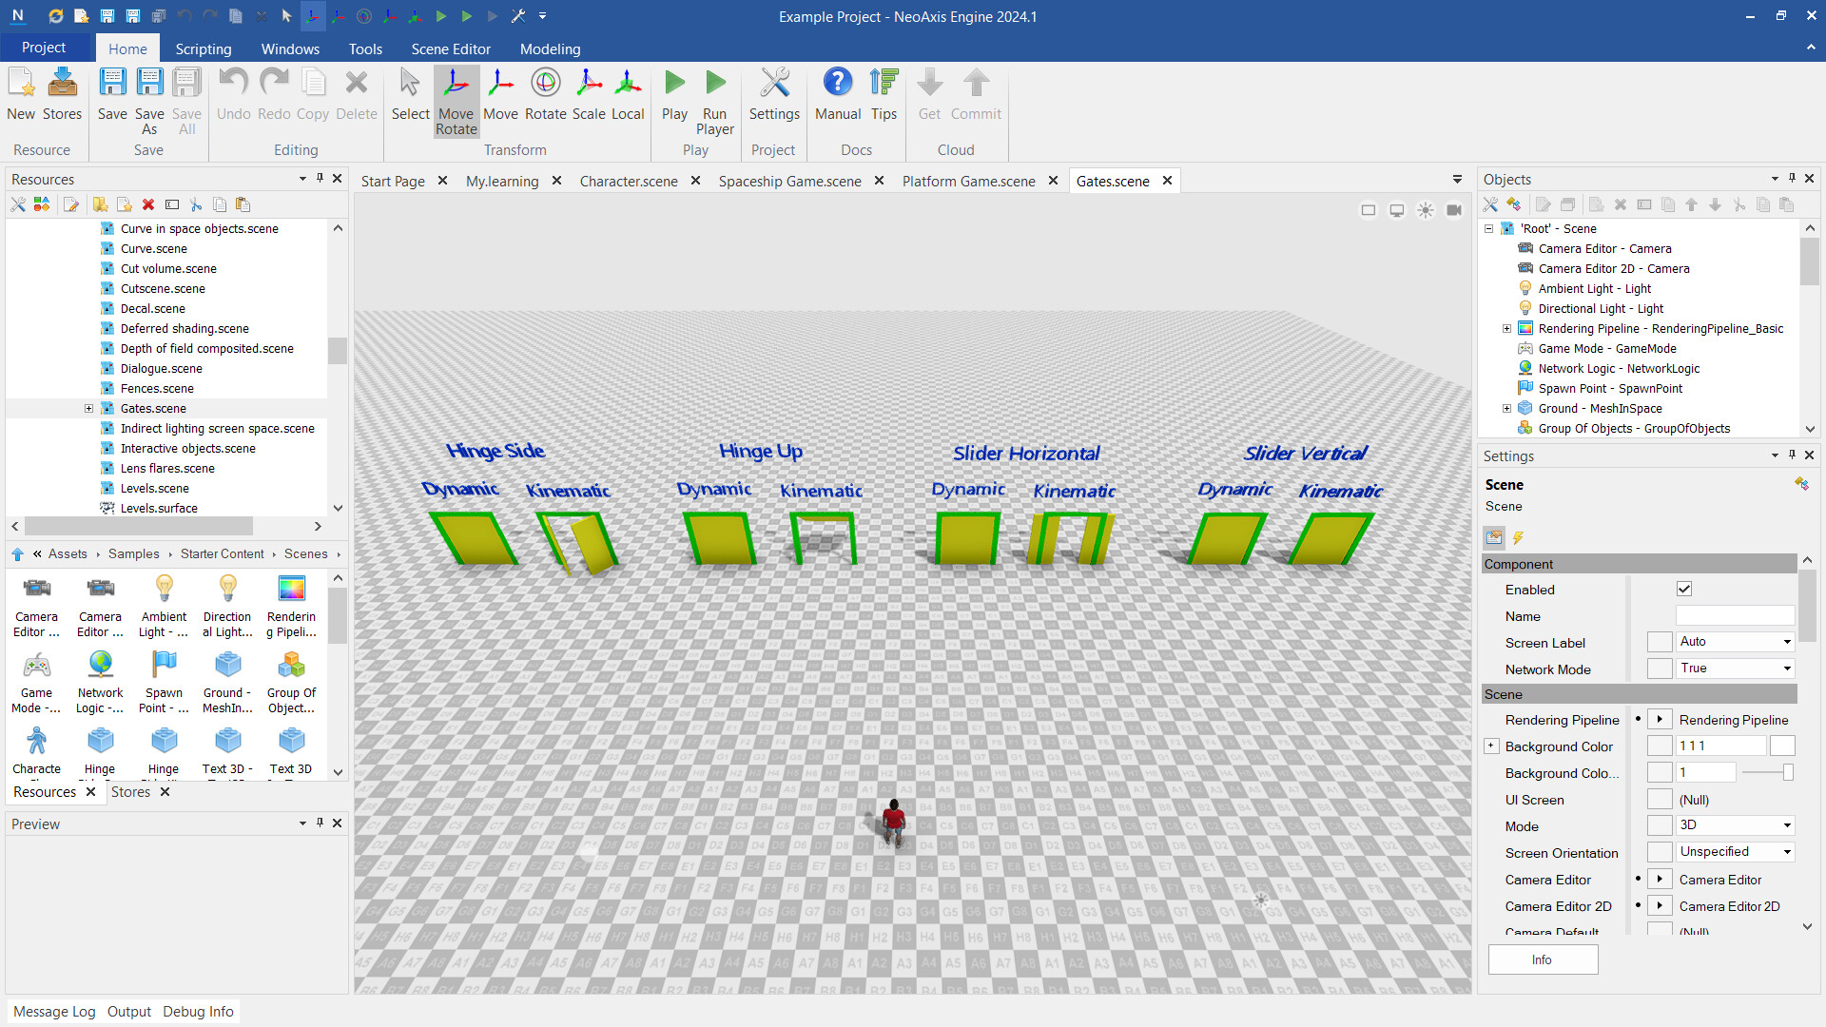Click the Scale transform tool

click(588, 93)
